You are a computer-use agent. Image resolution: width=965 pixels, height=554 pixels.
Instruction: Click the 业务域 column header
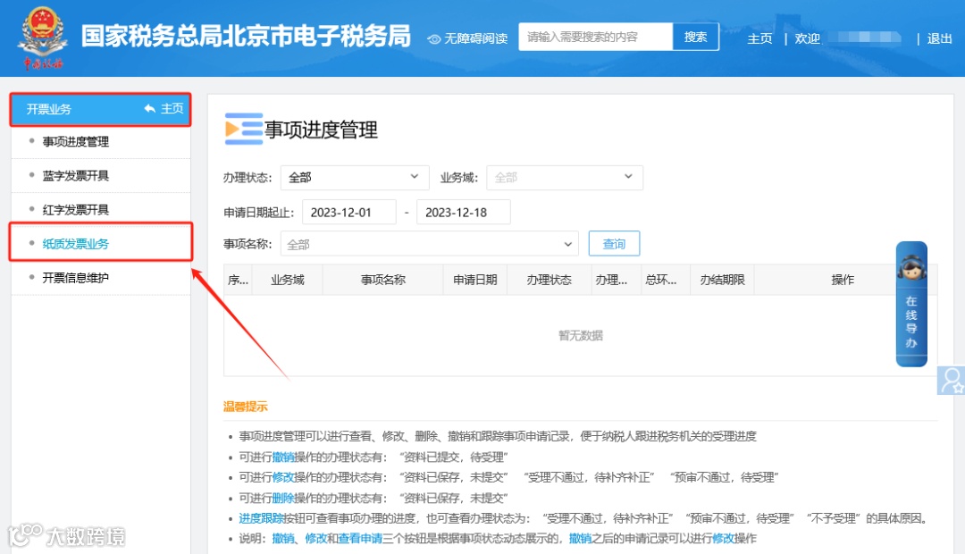click(288, 280)
